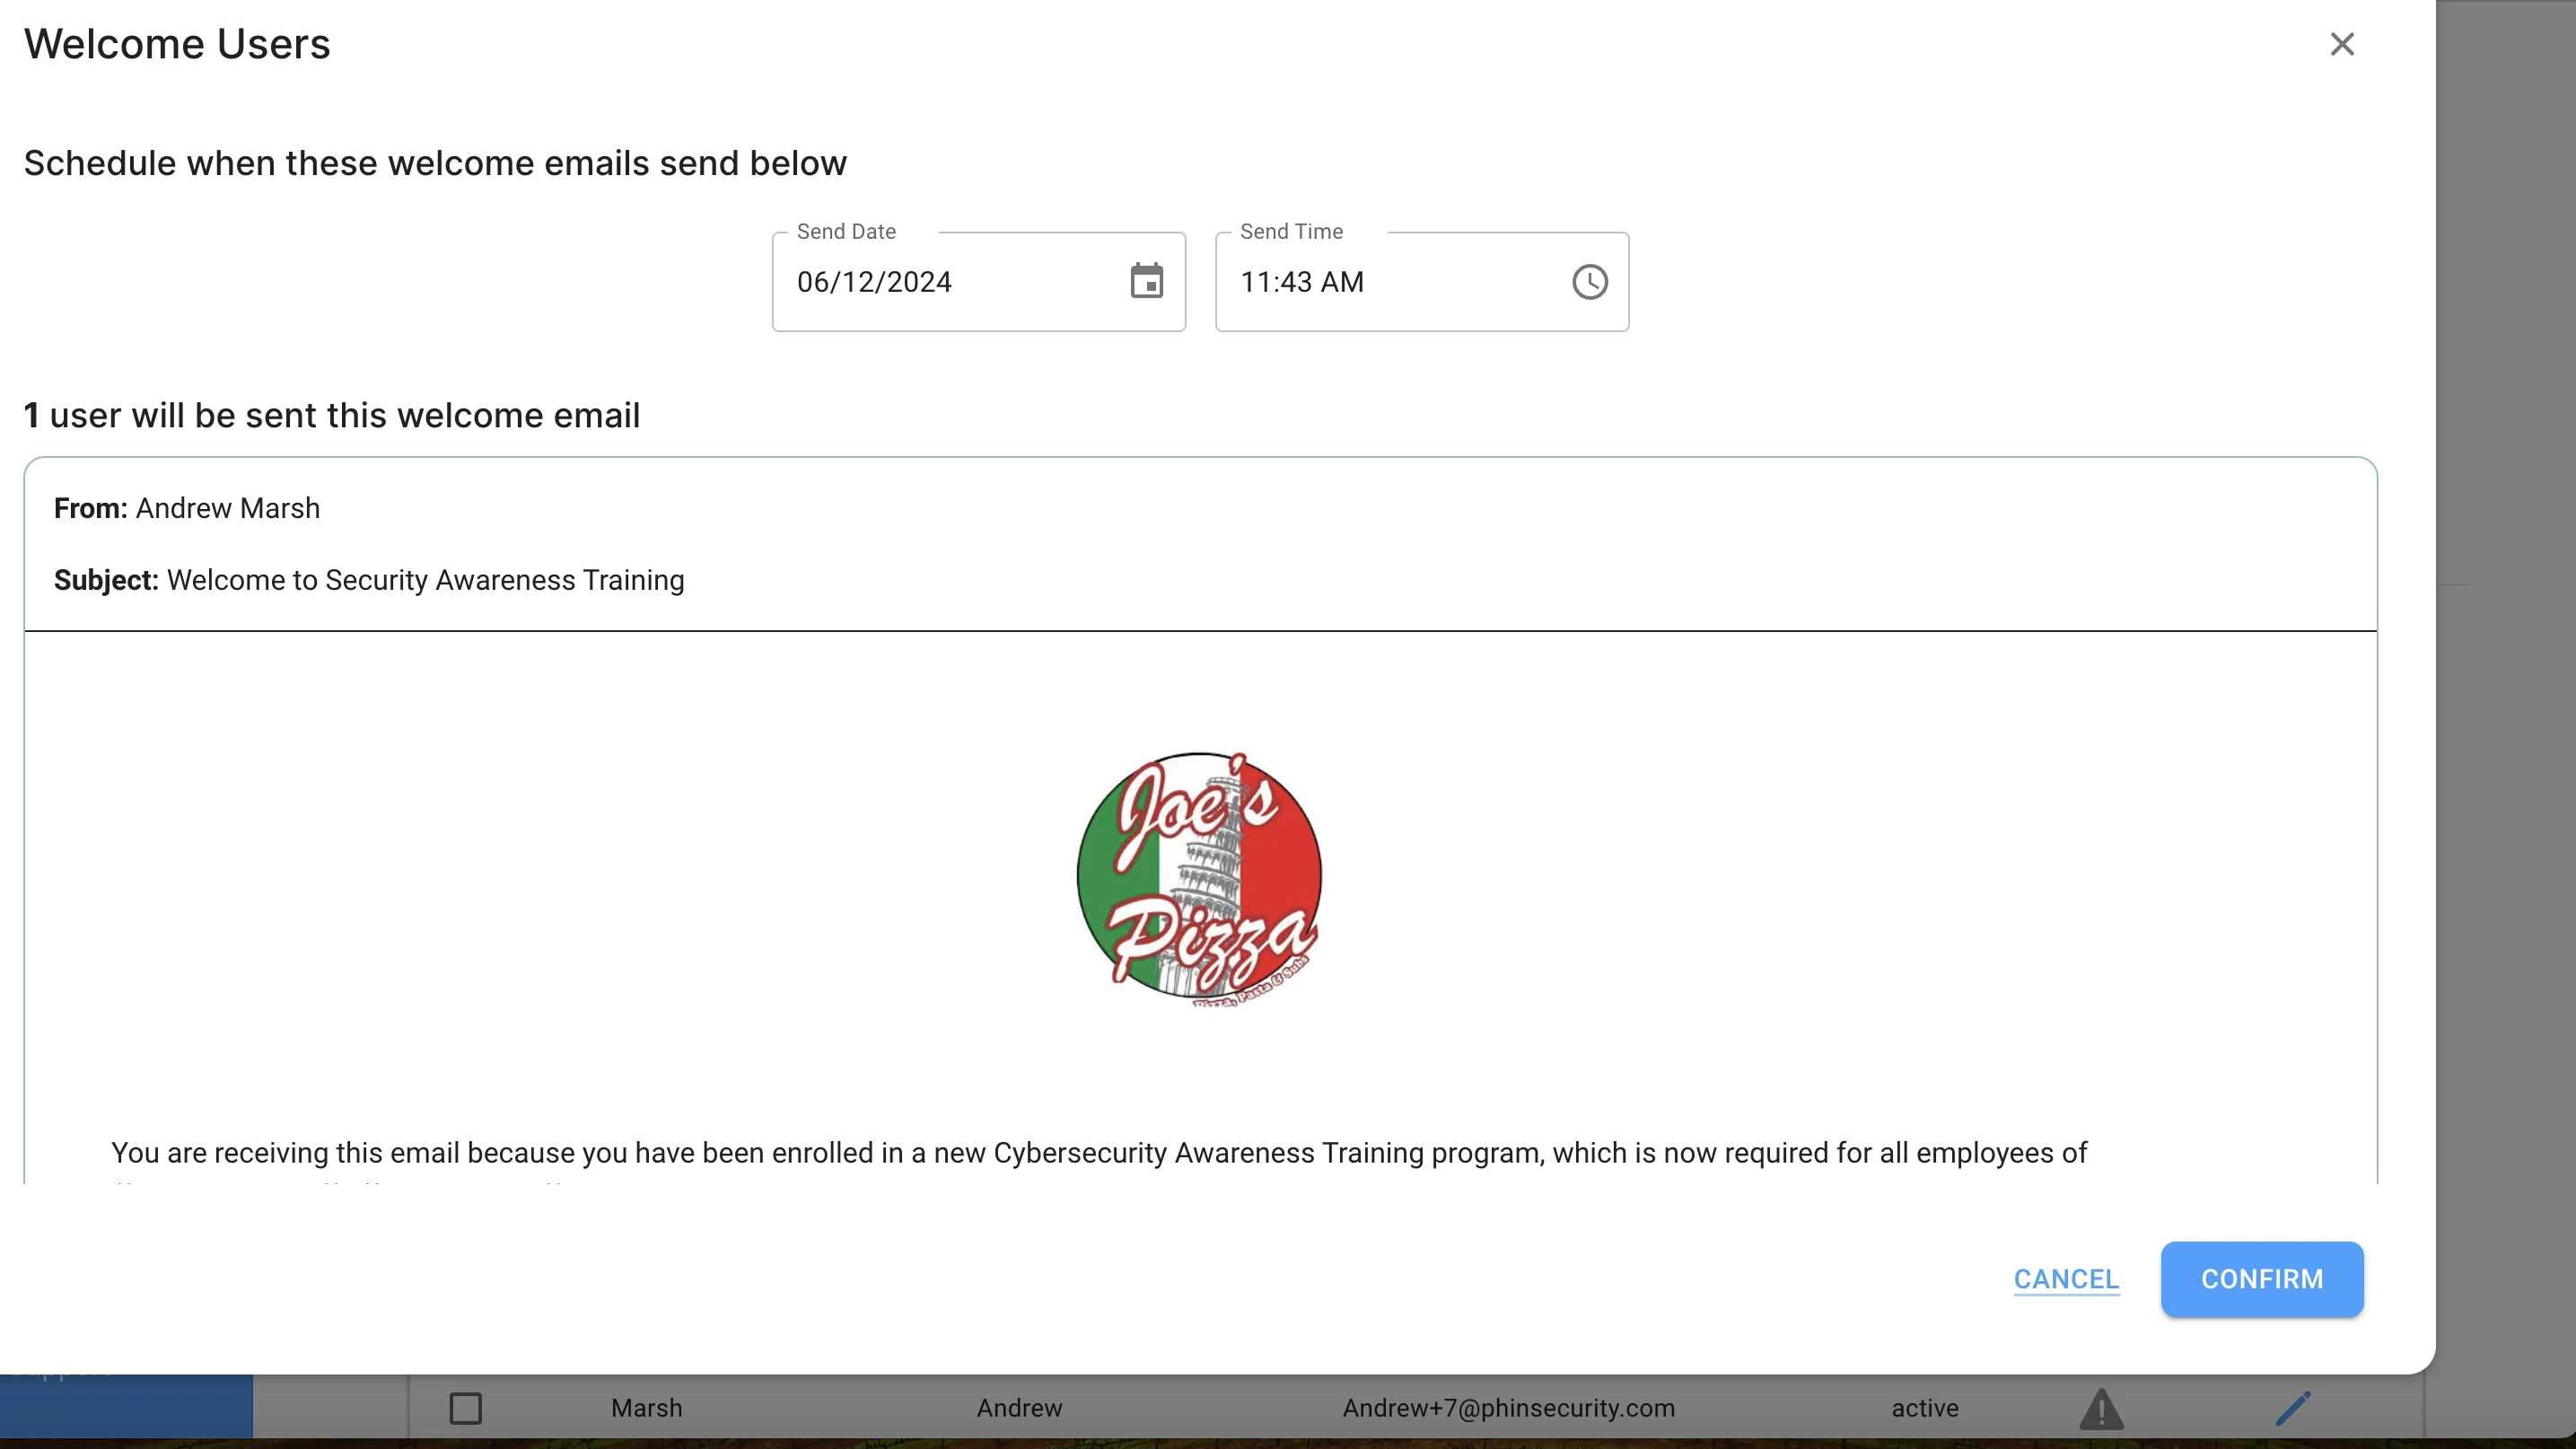Click the Welcome Users dialog title
The width and height of the screenshot is (2576, 1449).
click(x=177, y=44)
